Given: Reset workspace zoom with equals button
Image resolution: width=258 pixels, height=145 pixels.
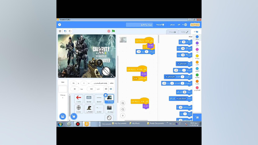Looking at the screenshot, I should pyautogui.click(x=123, y=115).
